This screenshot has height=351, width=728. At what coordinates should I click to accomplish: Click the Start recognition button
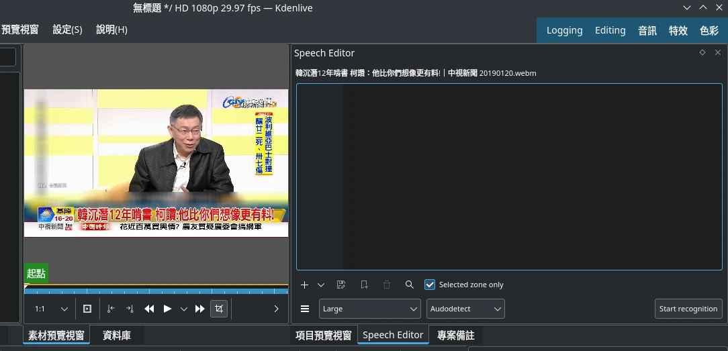tap(688, 309)
